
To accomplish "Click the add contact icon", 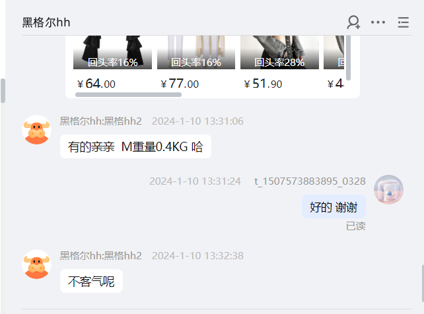I will 353,22.
